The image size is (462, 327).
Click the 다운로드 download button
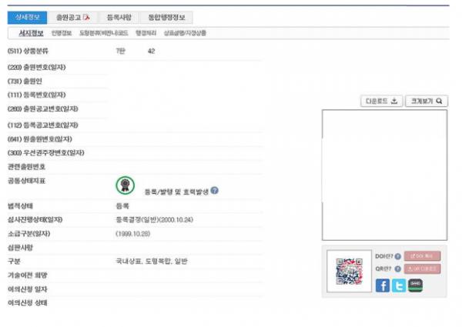[381, 101]
